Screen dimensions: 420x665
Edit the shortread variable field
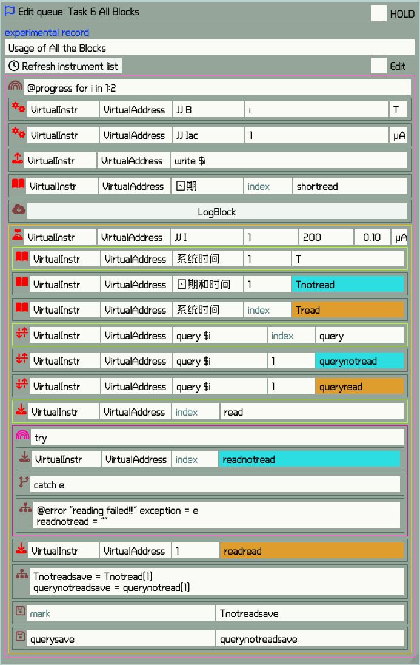point(350,186)
